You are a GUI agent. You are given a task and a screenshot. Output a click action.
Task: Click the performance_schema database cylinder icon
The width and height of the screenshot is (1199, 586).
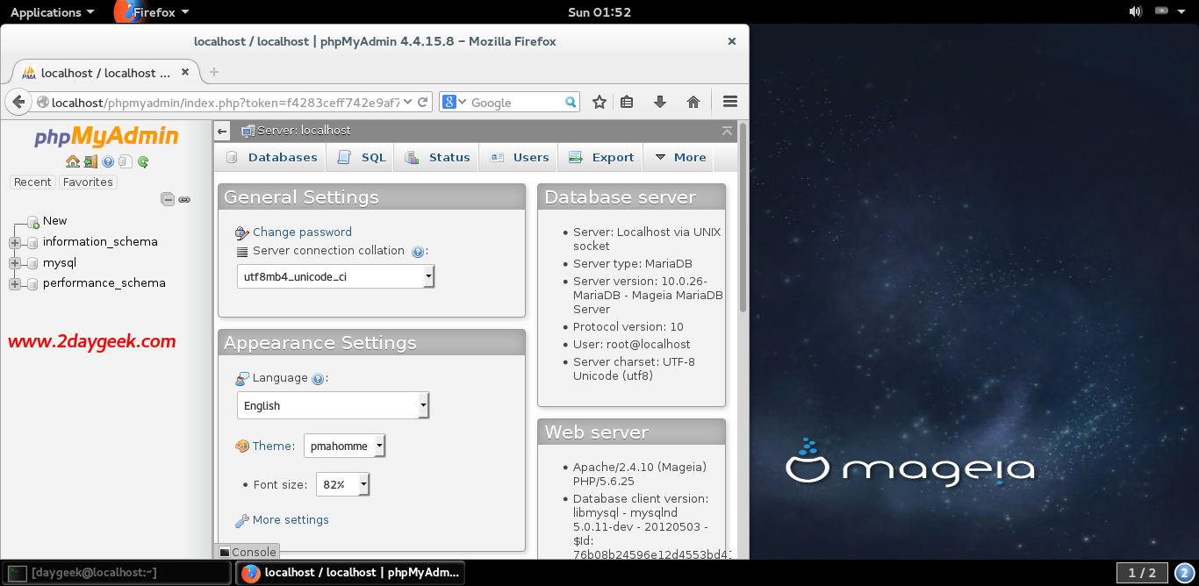tap(33, 283)
